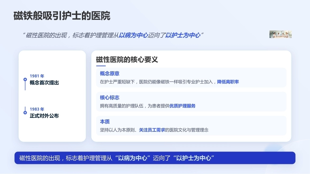Click the blue phrase 关注员工需求
The image size is (310, 174).
click(152, 130)
